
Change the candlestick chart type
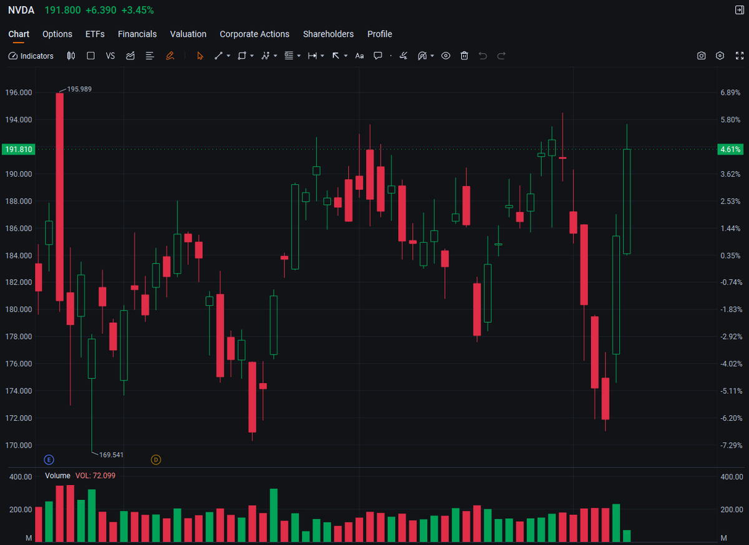pos(71,56)
